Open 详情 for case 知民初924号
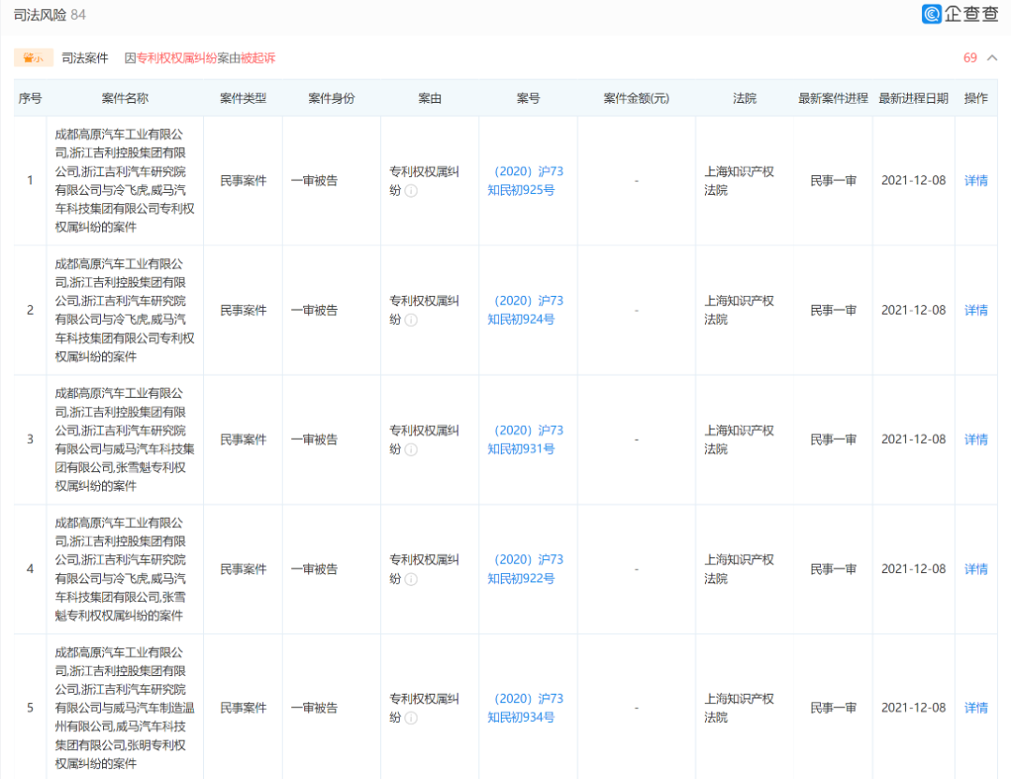 coord(975,310)
